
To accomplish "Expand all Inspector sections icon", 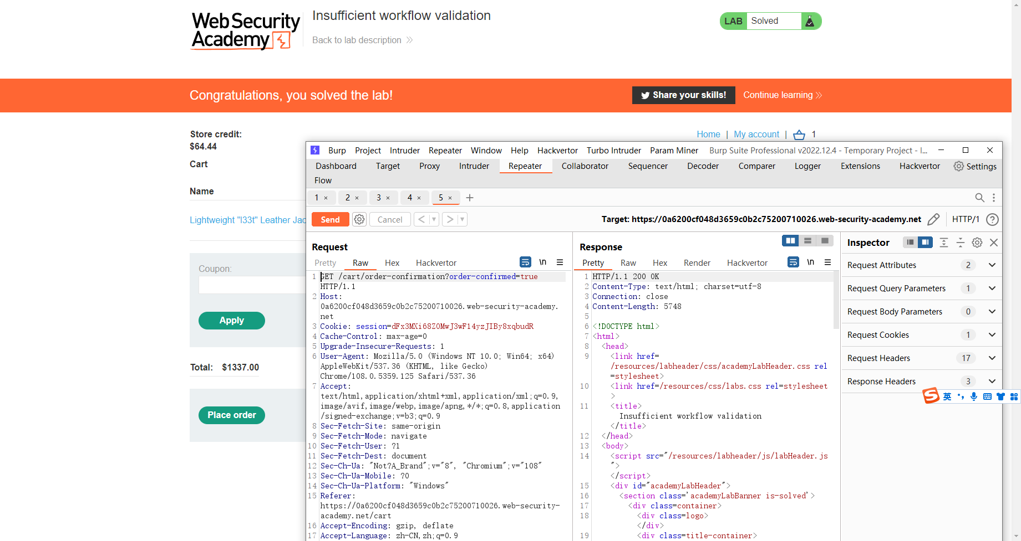I will pyautogui.click(x=944, y=242).
